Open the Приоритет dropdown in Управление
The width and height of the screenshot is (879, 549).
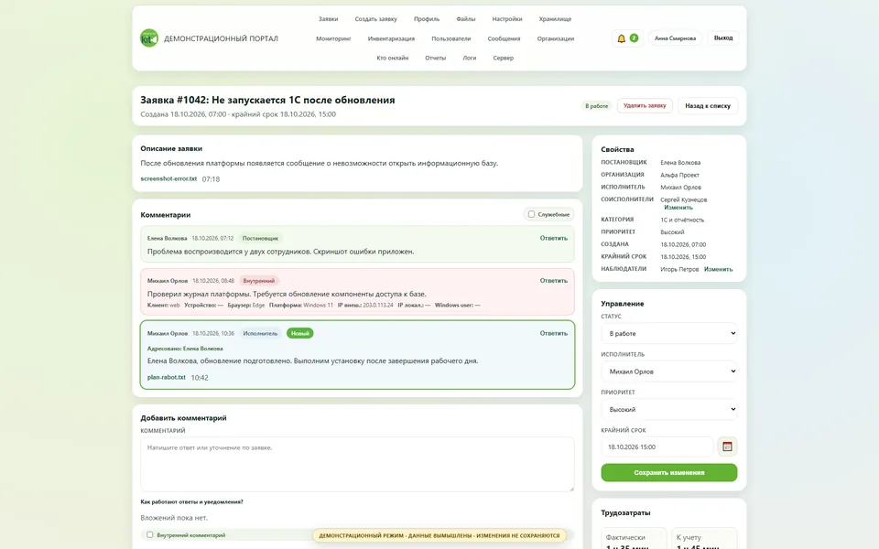(x=668, y=410)
